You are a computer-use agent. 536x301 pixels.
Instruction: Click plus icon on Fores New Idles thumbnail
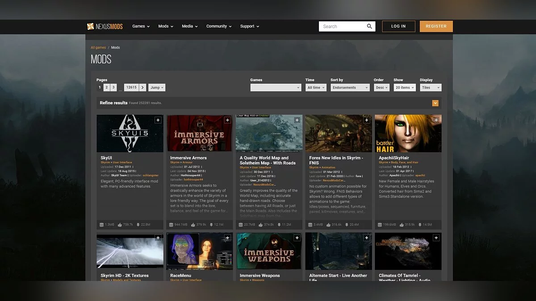pyautogui.click(x=367, y=120)
